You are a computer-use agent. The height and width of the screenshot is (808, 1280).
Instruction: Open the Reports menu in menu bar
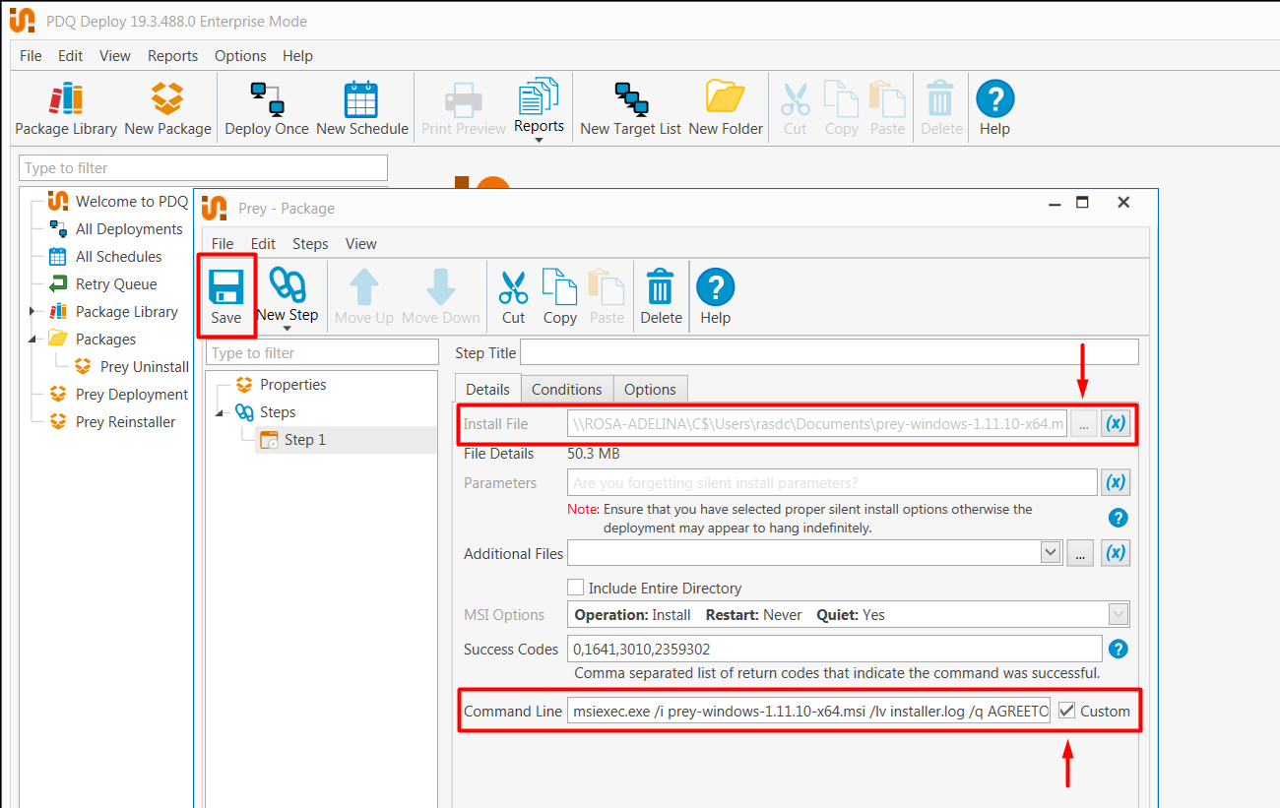[x=172, y=56]
